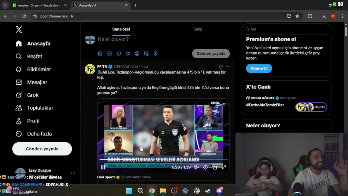Switch to the Takip tab

(x=198, y=29)
